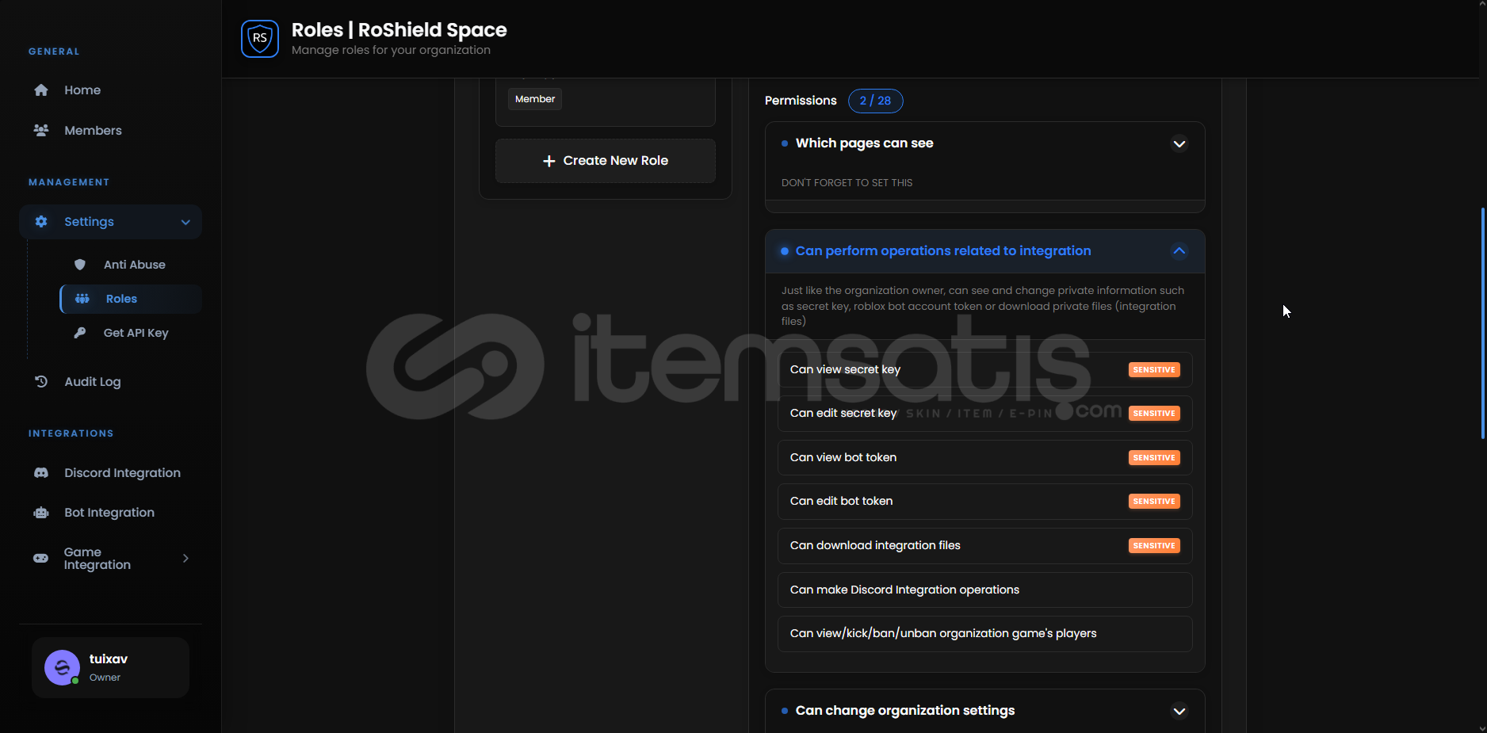Enable Can make Discord Integration operations
The height and width of the screenshot is (733, 1487).
(984, 590)
